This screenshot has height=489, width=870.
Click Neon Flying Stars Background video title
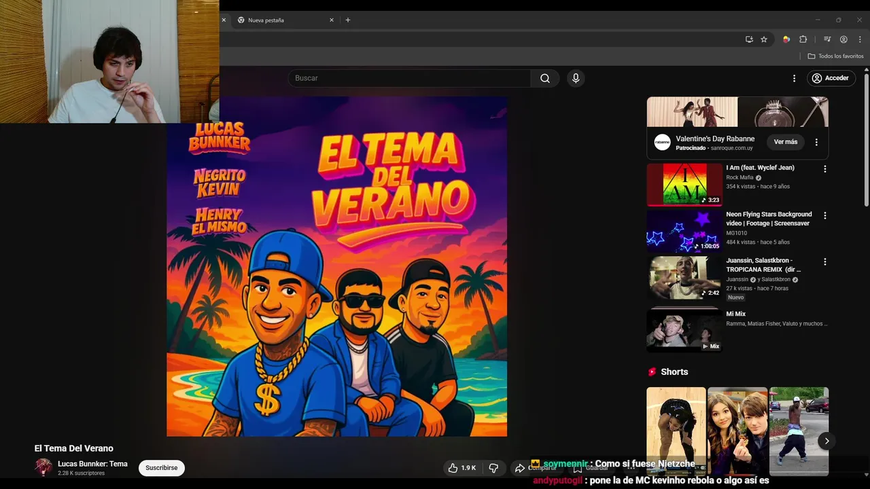(x=769, y=219)
